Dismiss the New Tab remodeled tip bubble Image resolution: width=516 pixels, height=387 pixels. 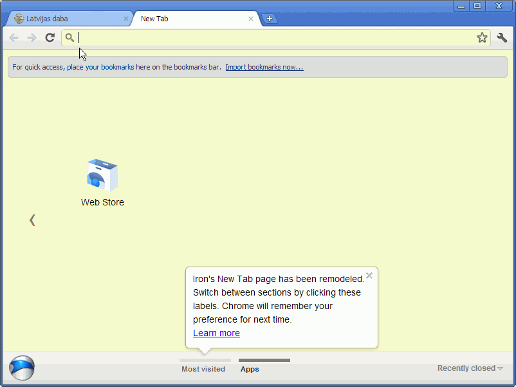click(369, 276)
